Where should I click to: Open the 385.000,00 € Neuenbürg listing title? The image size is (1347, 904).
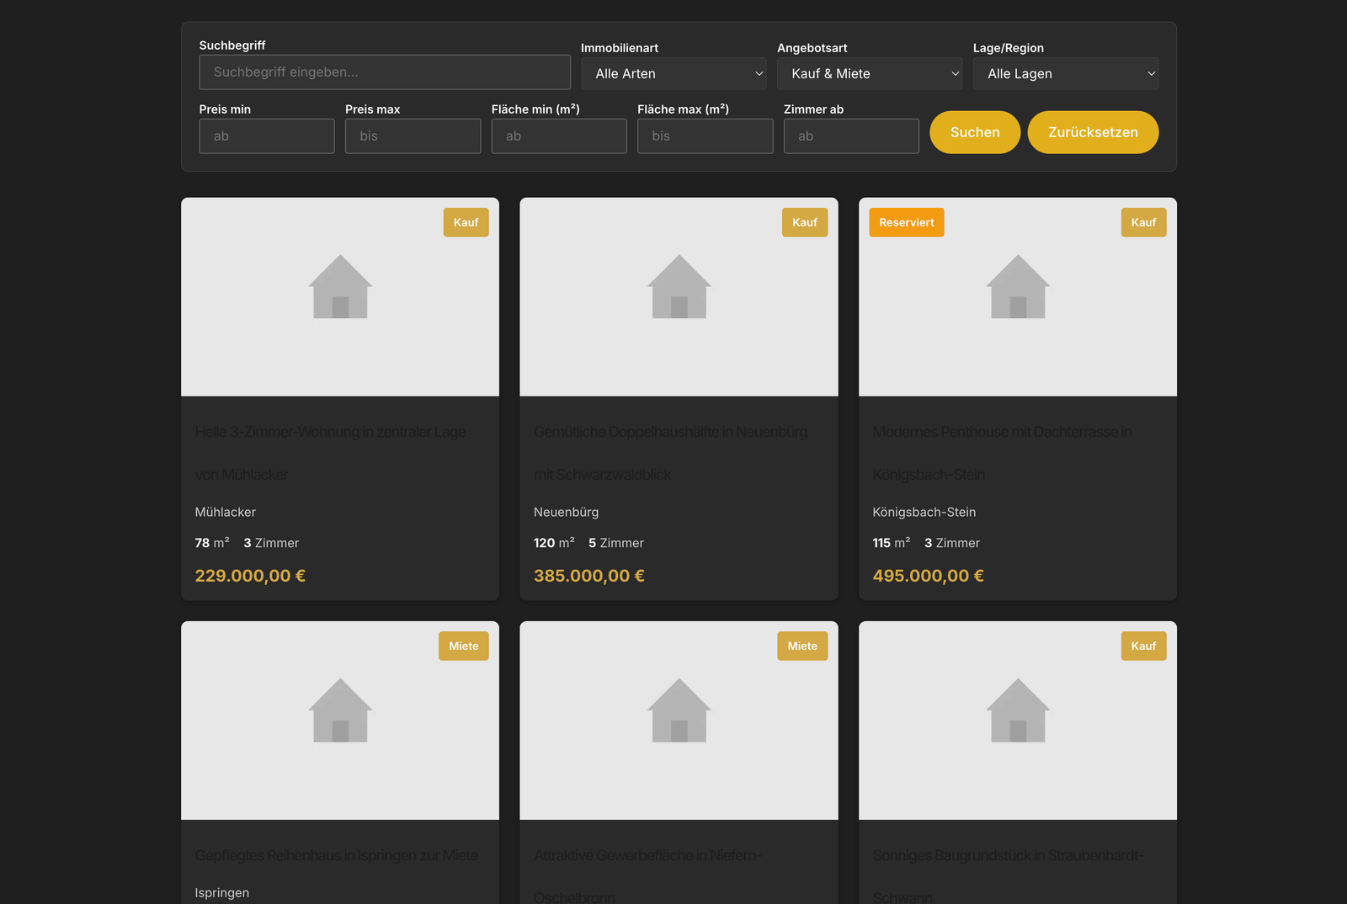670,433
